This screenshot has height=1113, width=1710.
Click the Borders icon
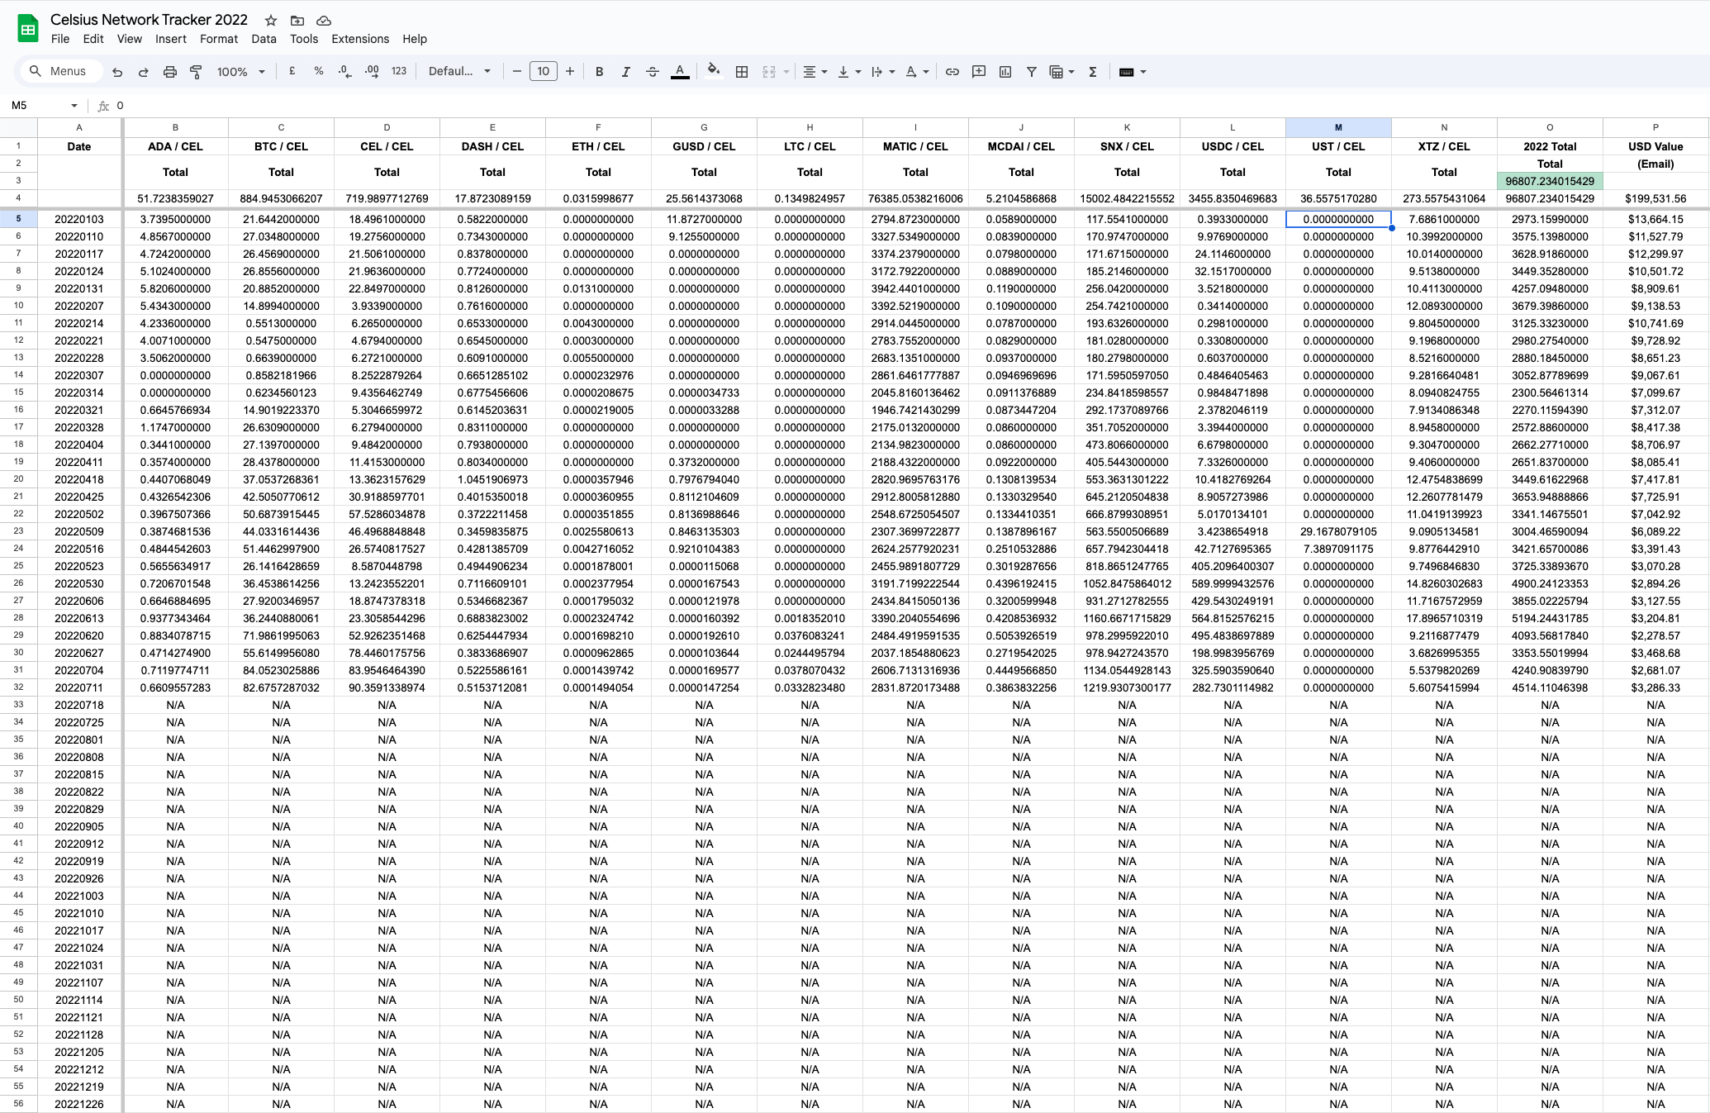741,72
